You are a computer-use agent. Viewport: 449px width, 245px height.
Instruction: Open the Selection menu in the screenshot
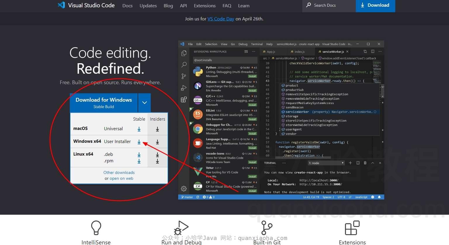[211, 44]
